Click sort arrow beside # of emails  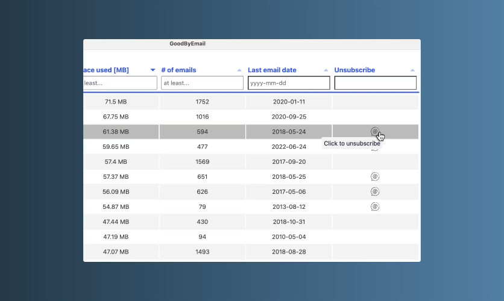pyautogui.click(x=239, y=70)
